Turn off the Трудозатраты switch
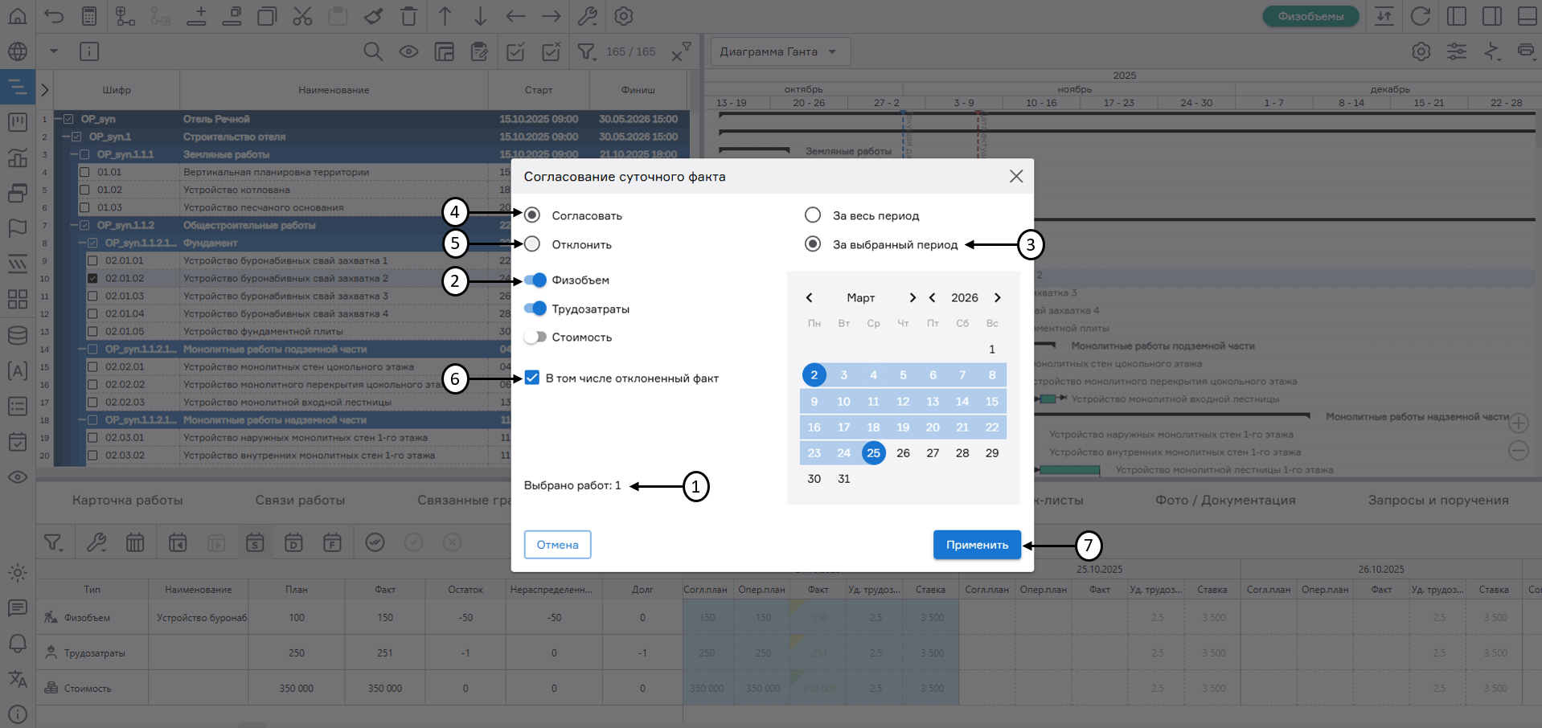The image size is (1542, 728). click(x=535, y=309)
